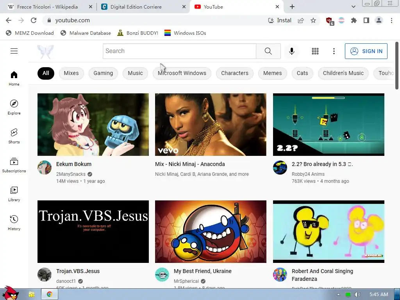Close the YouTube tab
The height and width of the screenshot is (300, 400).
click(277, 7)
